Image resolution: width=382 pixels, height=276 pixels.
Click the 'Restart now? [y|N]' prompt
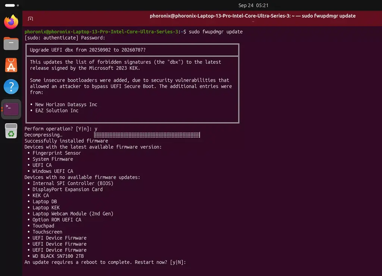point(160,262)
